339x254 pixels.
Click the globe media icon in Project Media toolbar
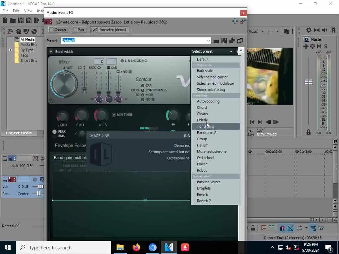click(x=34, y=31)
